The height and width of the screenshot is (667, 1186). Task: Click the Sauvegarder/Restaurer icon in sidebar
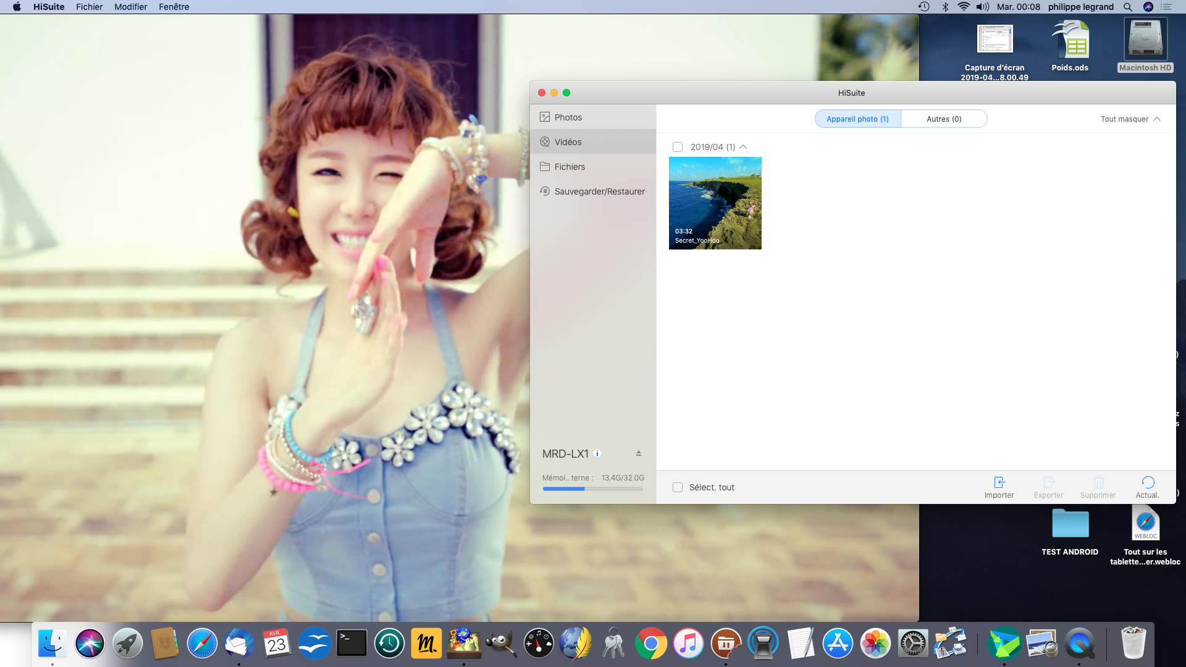point(544,191)
